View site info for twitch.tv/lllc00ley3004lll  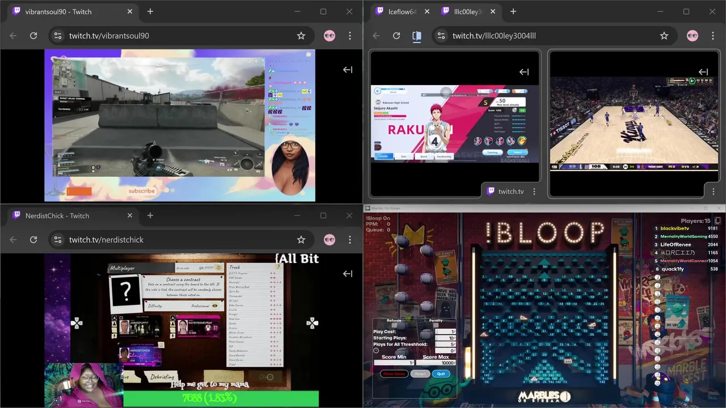441,36
